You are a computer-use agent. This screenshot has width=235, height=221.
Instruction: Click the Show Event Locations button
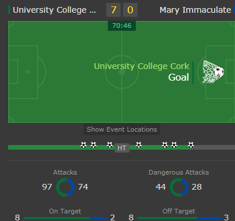point(122,129)
